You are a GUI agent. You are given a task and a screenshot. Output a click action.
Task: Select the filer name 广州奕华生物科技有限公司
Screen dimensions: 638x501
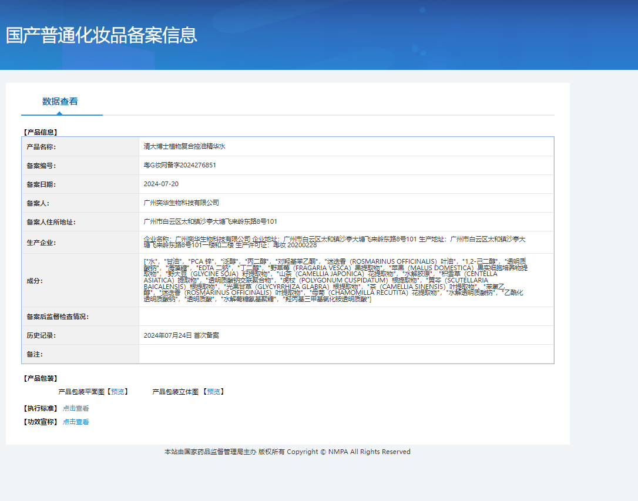pos(181,203)
